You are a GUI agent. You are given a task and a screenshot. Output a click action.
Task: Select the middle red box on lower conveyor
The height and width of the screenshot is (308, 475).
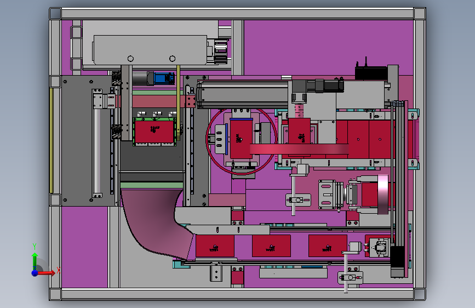click(271, 246)
